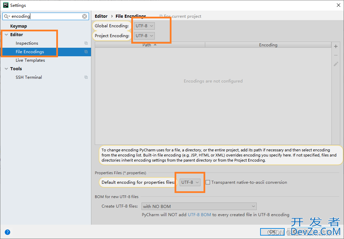The height and width of the screenshot is (239, 344).
Task: Click the add path plus icon
Action: click(336, 46)
